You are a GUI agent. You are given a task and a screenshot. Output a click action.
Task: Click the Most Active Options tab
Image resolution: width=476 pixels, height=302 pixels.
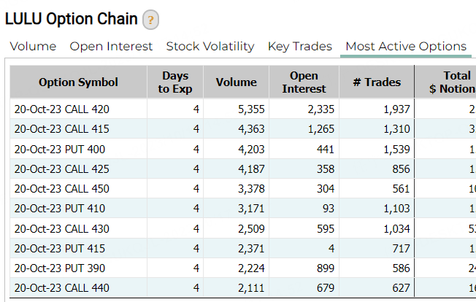(405, 46)
